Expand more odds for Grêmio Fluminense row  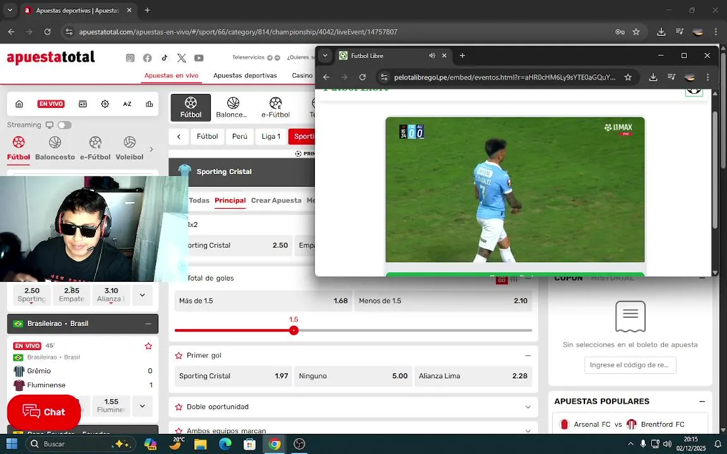coord(143,406)
